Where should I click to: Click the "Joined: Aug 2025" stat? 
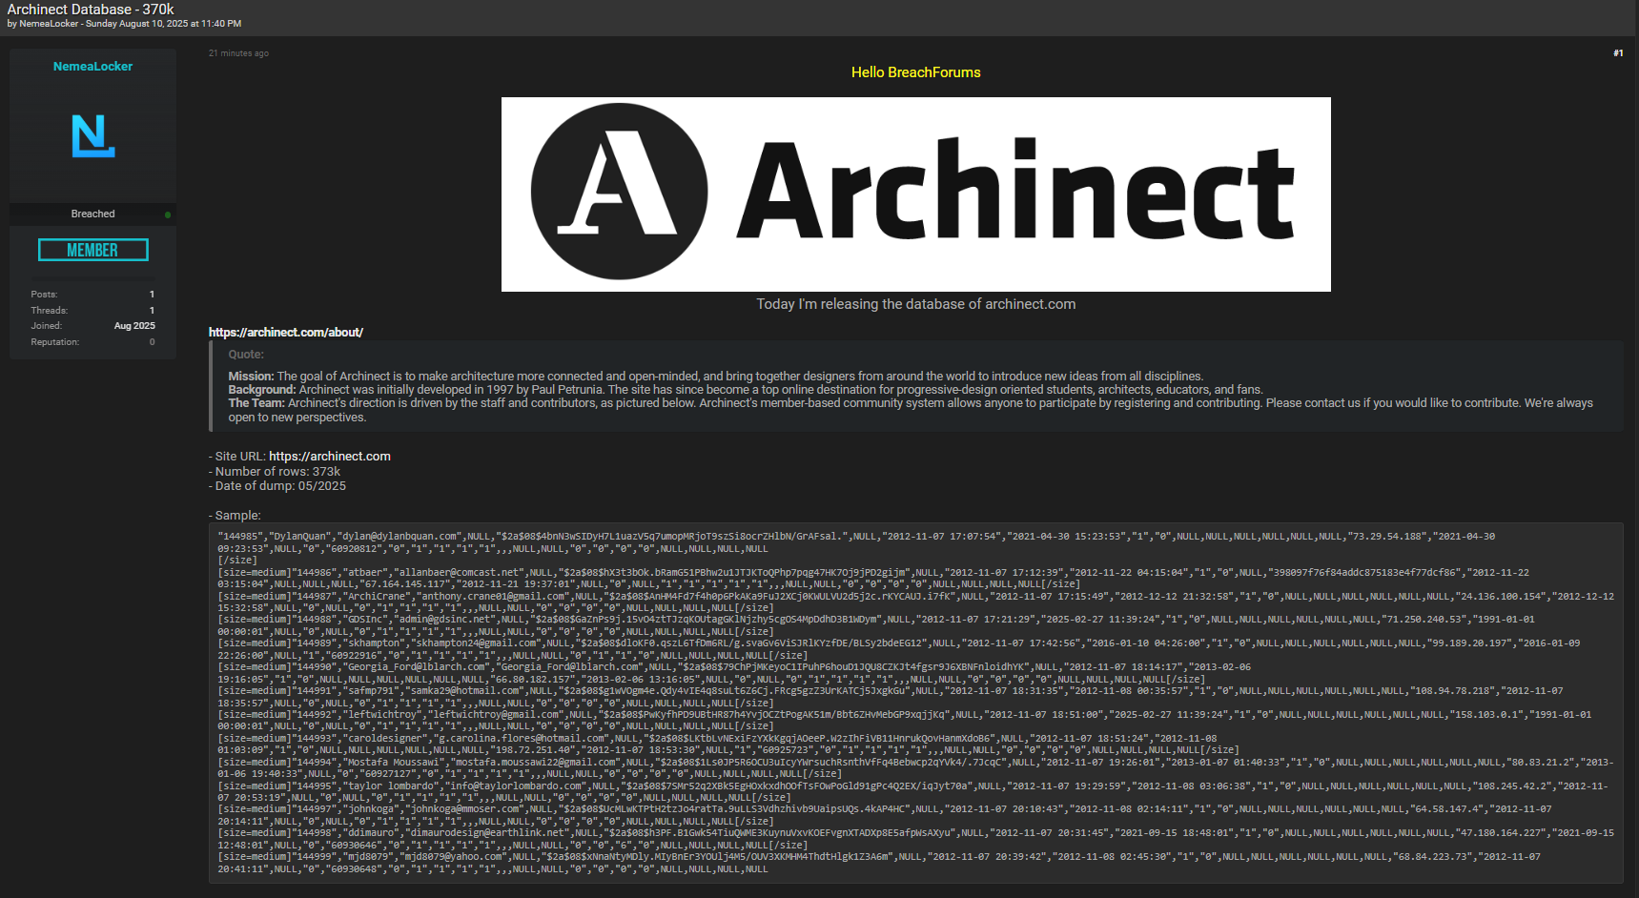134,325
